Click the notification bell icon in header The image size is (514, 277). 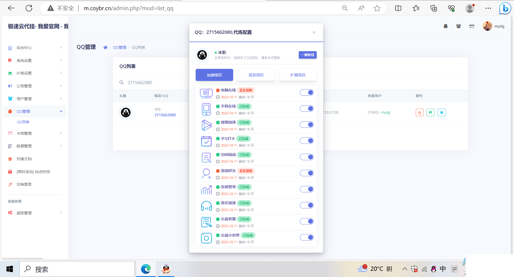(x=445, y=26)
